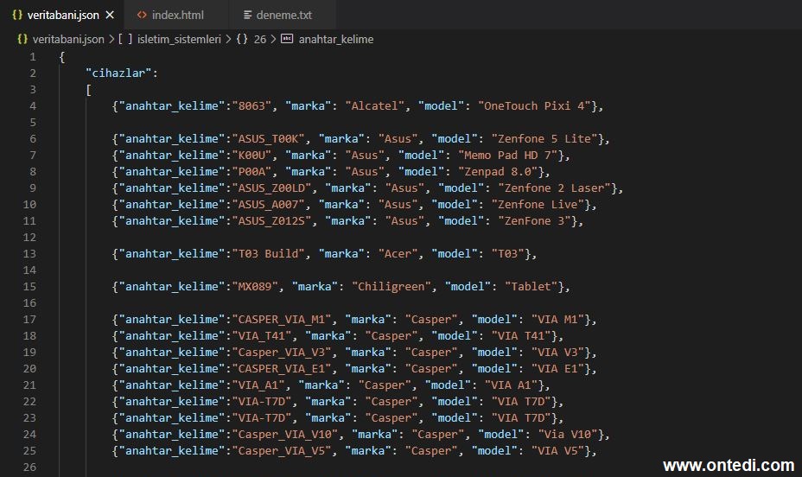802x477 pixels.
Task: Click "P00A" keyword value
Action: (x=251, y=171)
